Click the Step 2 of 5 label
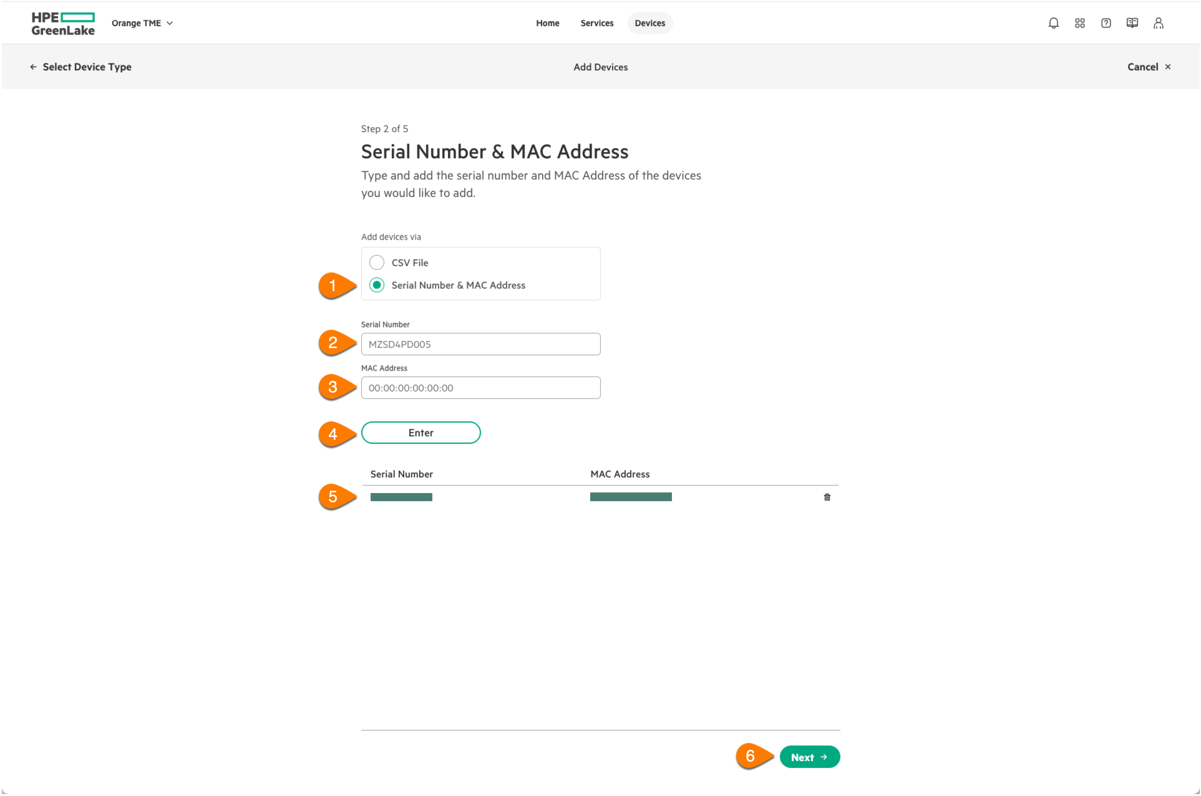Viewport: 1201px width, 796px height. (384, 128)
